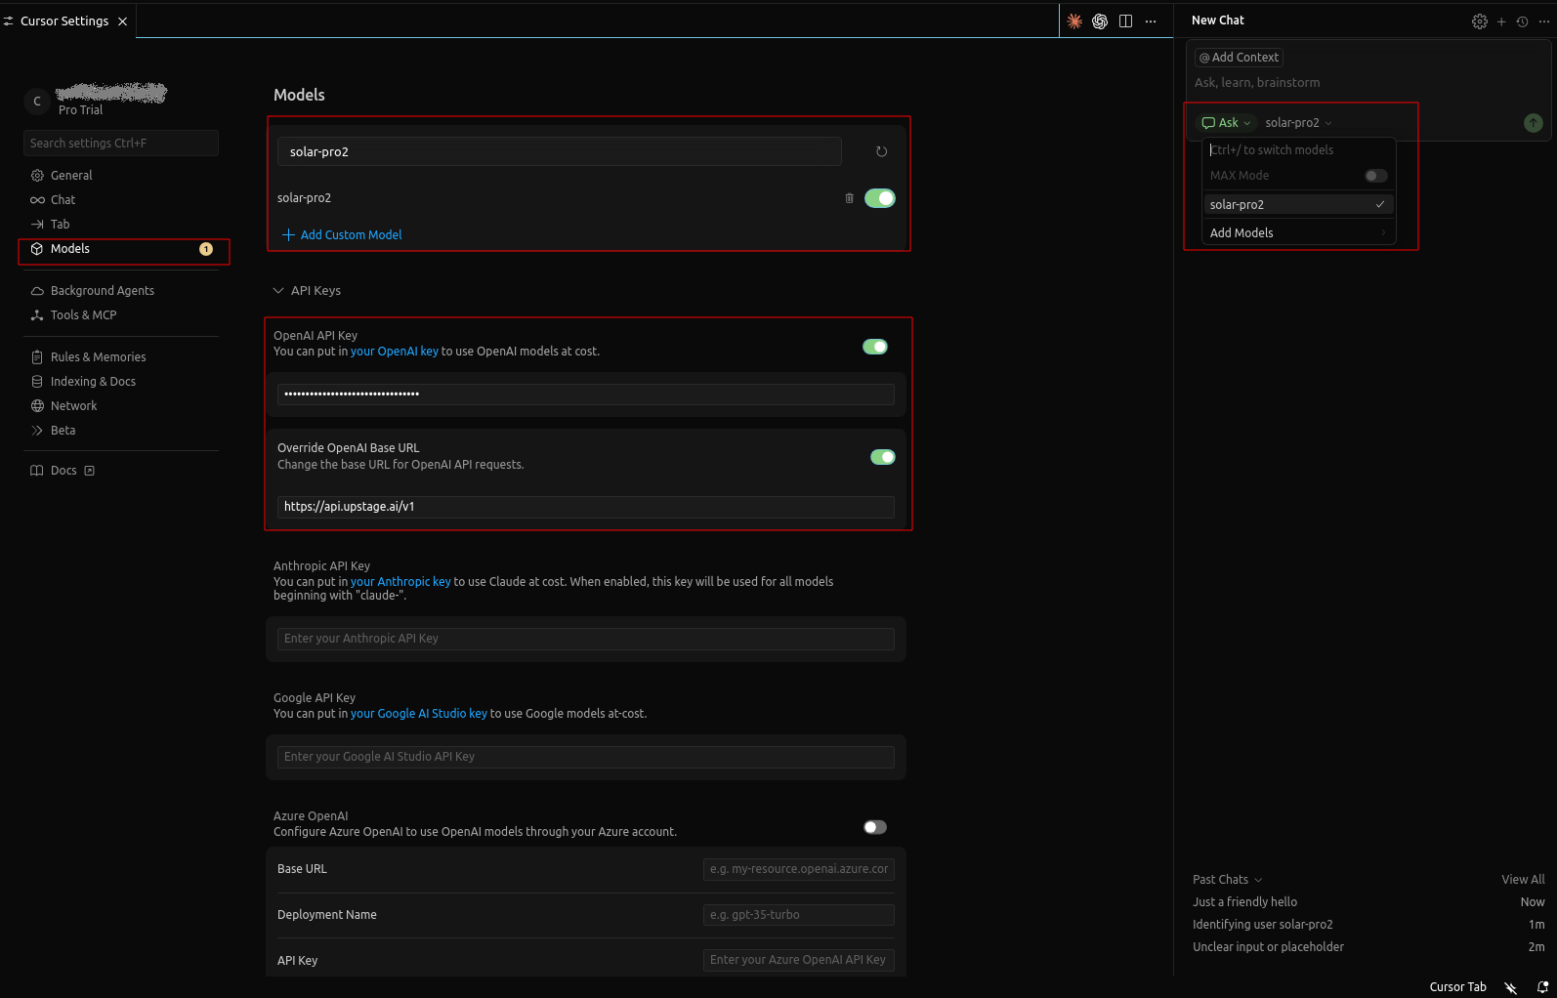Click the crossed-out status bar icon
The height and width of the screenshot is (998, 1557).
(1511, 987)
